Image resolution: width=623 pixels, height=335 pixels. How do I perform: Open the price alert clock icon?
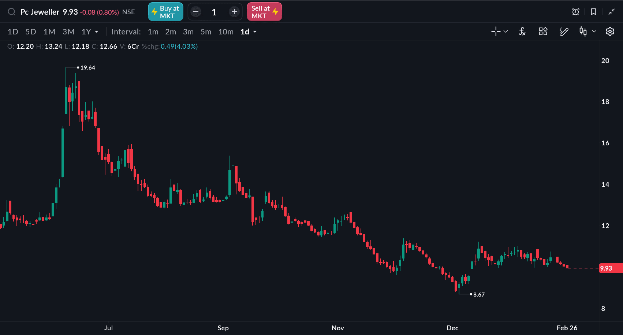pyautogui.click(x=575, y=12)
